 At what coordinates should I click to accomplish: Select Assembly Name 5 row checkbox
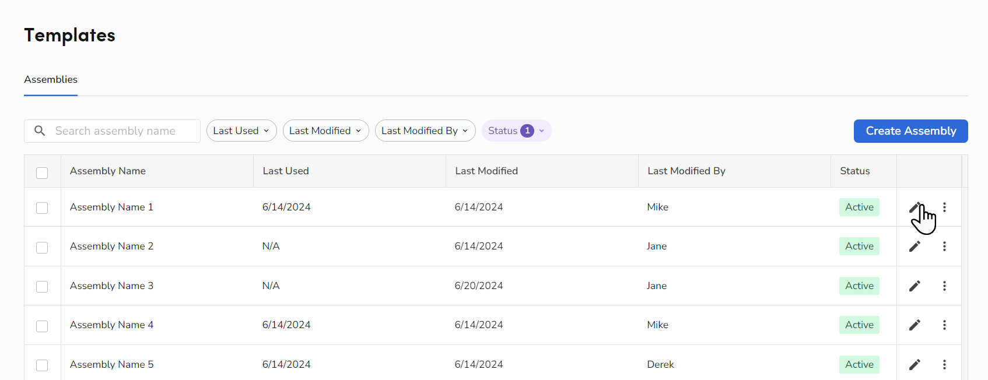[x=42, y=365]
